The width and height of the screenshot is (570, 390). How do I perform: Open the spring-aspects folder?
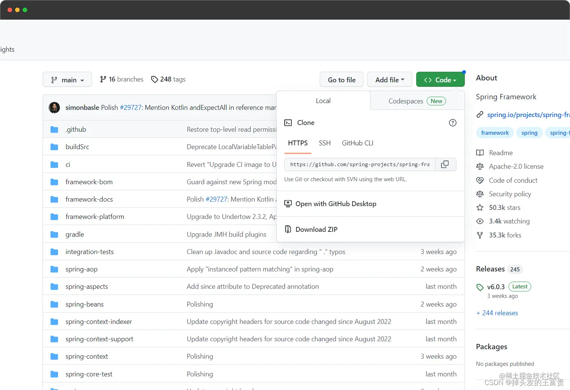(87, 287)
